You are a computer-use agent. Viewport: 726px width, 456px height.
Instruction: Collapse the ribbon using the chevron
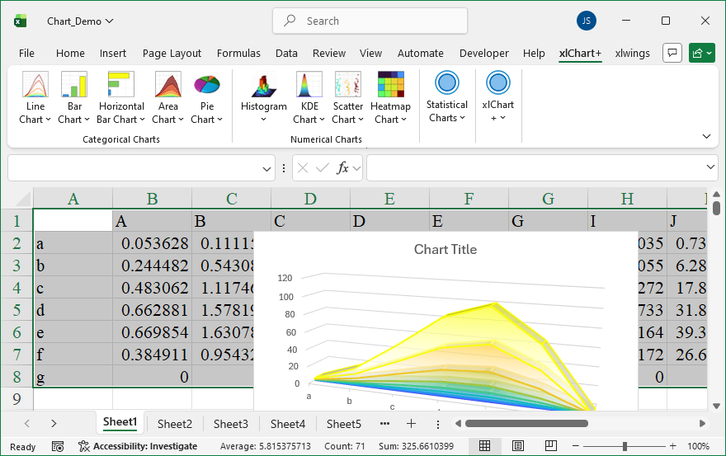(706, 136)
